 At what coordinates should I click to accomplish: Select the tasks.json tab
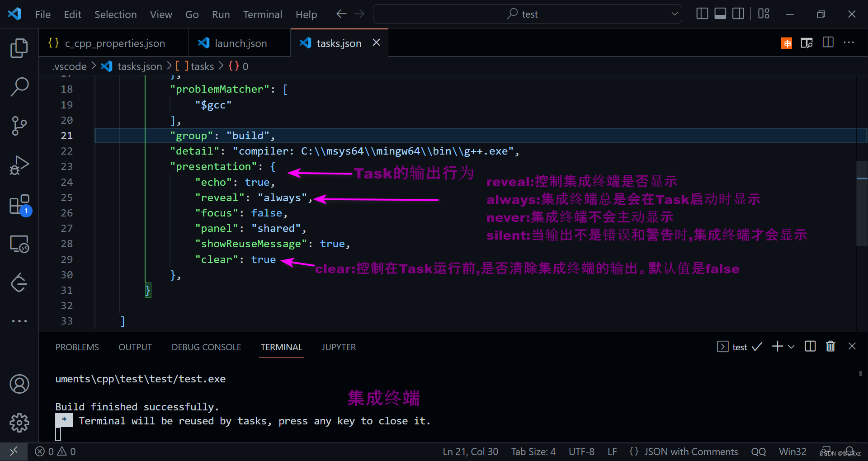(x=339, y=43)
